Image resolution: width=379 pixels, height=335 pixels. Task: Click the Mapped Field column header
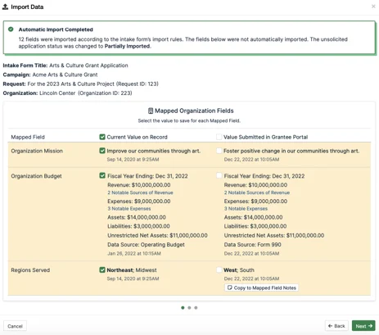[28, 137]
